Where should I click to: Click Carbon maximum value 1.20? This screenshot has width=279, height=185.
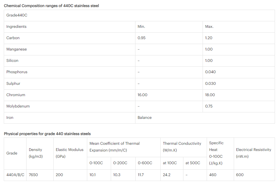(x=209, y=38)
